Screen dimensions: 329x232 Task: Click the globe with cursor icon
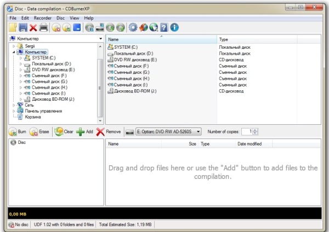pyautogui.click(x=154, y=27)
